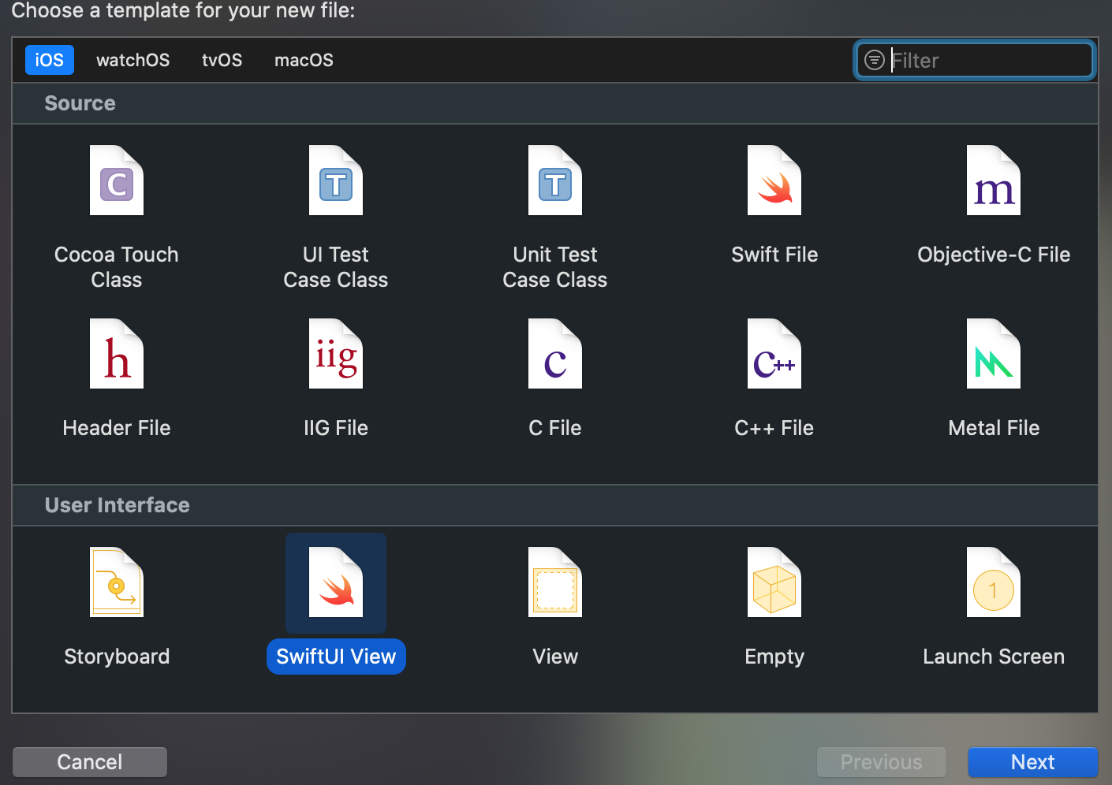Click the Previous button
The width and height of the screenshot is (1112, 785).
pyautogui.click(x=882, y=762)
